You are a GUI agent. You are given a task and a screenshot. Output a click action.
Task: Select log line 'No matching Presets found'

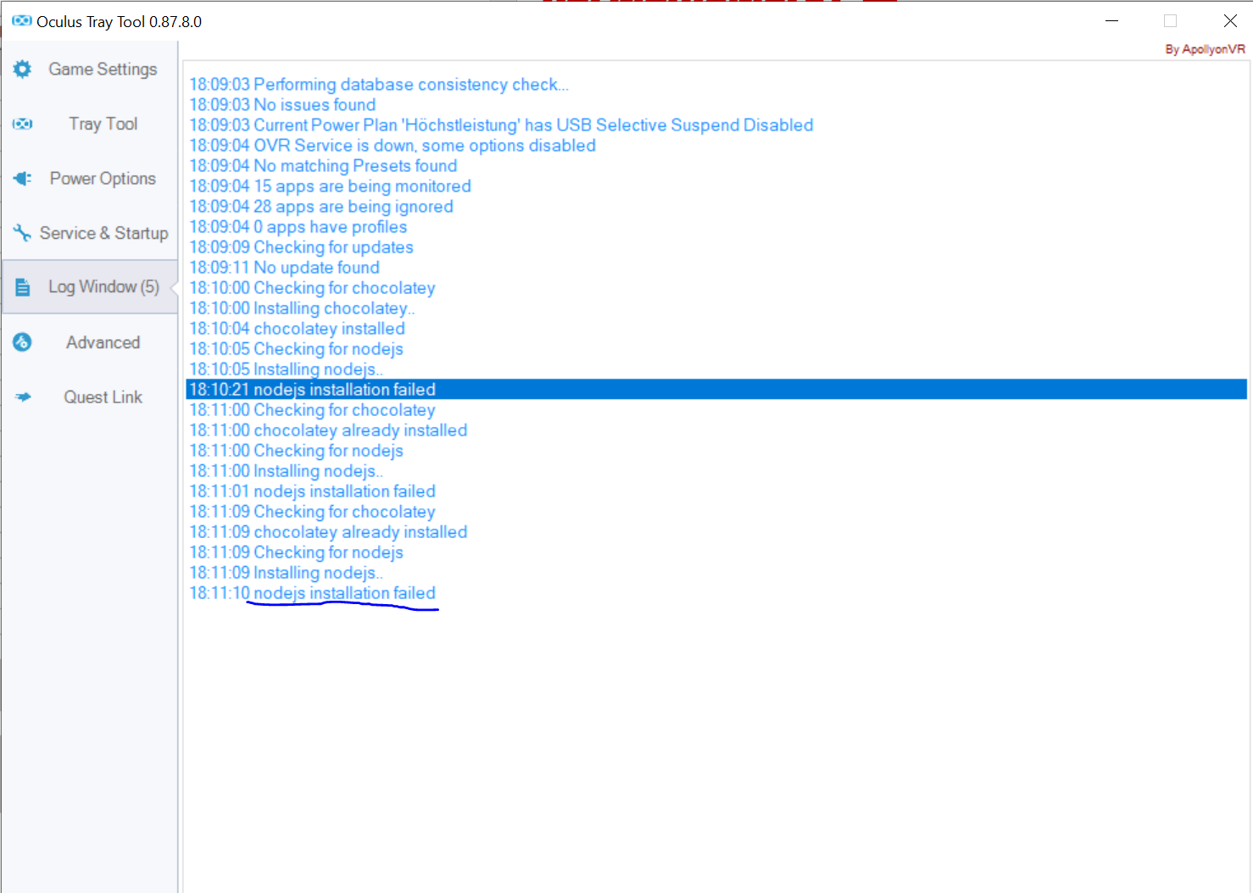coord(323,166)
